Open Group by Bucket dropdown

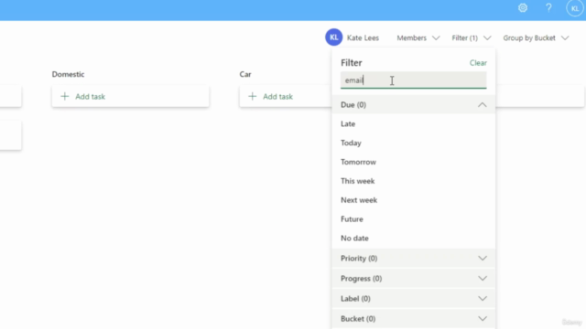(x=536, y=37)
